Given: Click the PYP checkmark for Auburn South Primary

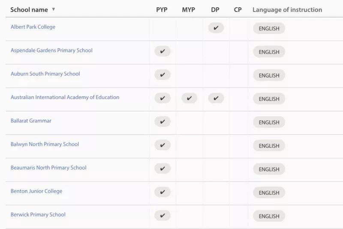Looking at the screenshot, I should 162,74.
